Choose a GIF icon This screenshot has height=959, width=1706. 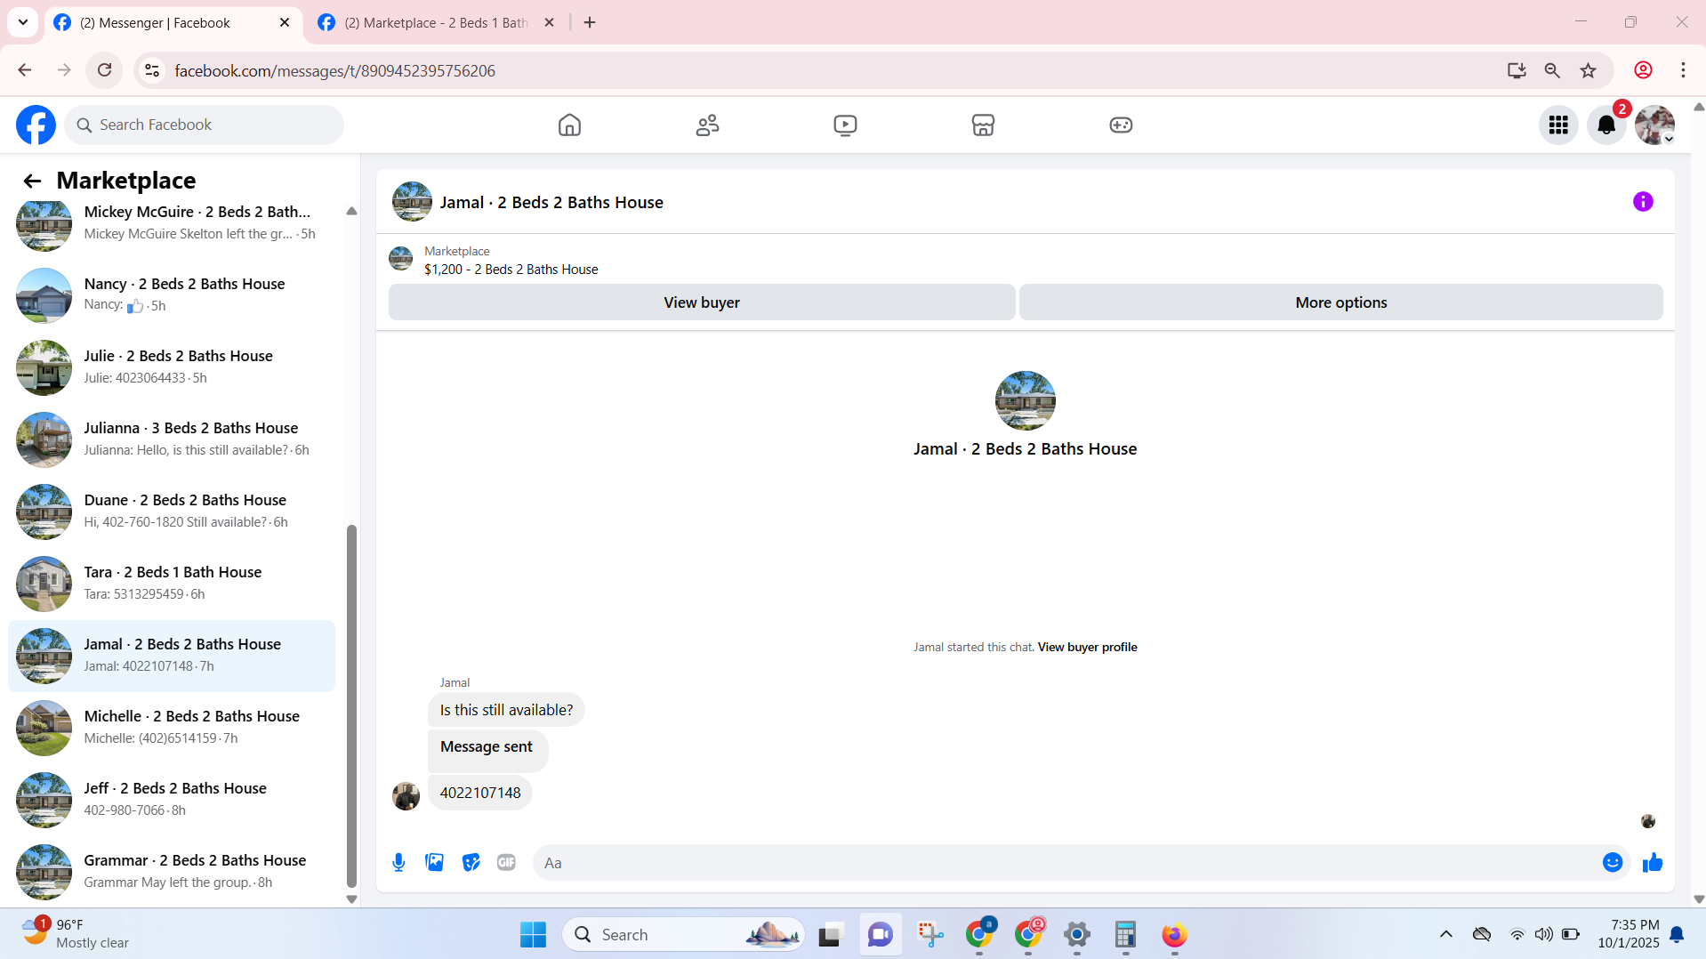(x=506, y=863)
